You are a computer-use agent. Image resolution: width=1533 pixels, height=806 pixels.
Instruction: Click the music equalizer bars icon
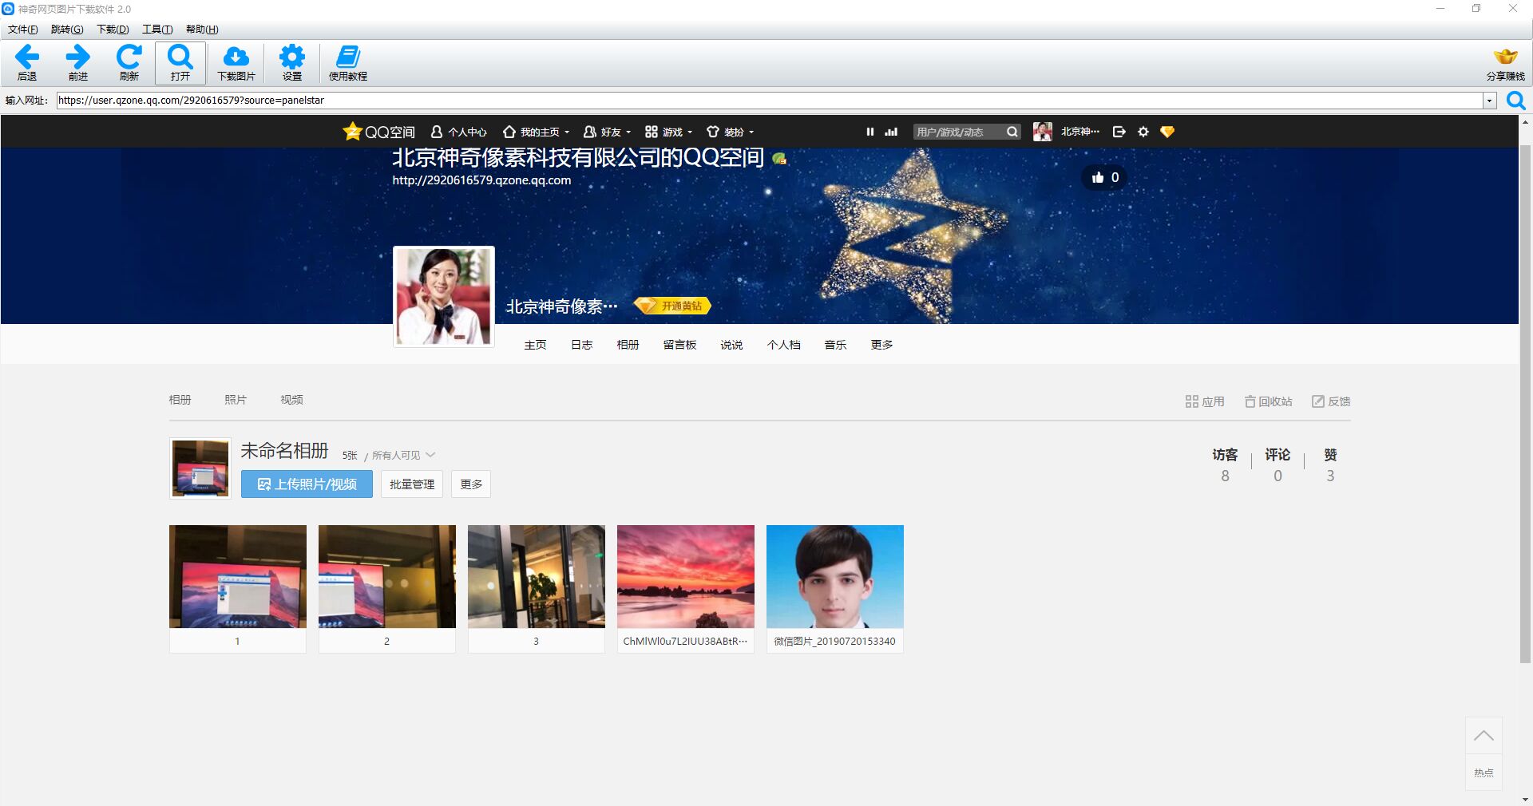(892, 132)
